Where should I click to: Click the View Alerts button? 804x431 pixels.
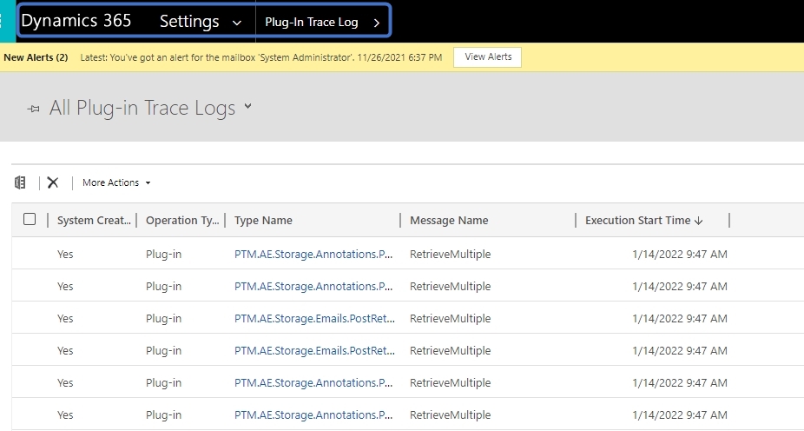(488, 57)
